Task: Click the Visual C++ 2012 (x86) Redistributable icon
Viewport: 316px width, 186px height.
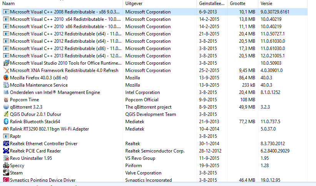Action: (x=6, y=49)
